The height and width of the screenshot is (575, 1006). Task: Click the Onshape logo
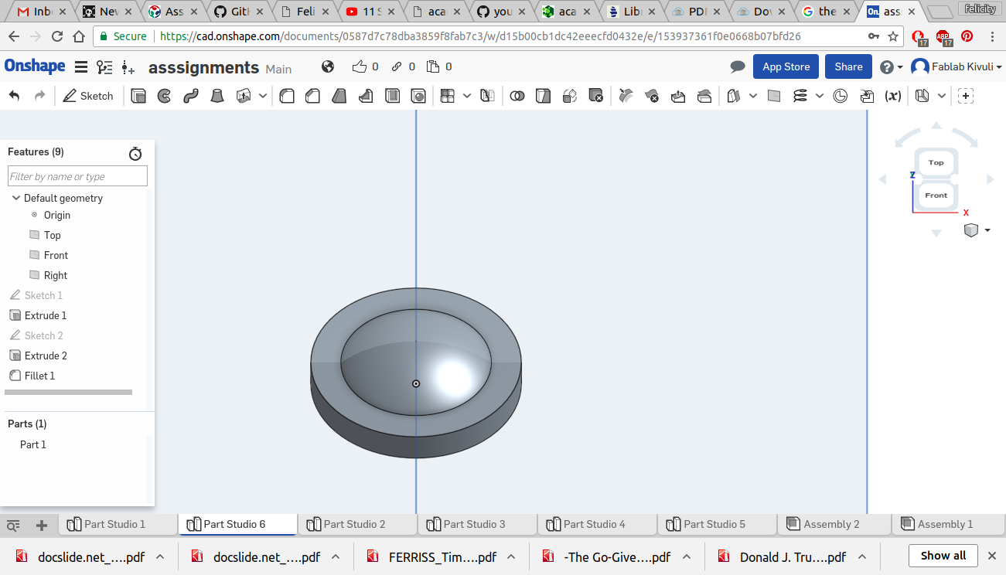(35, 66)
